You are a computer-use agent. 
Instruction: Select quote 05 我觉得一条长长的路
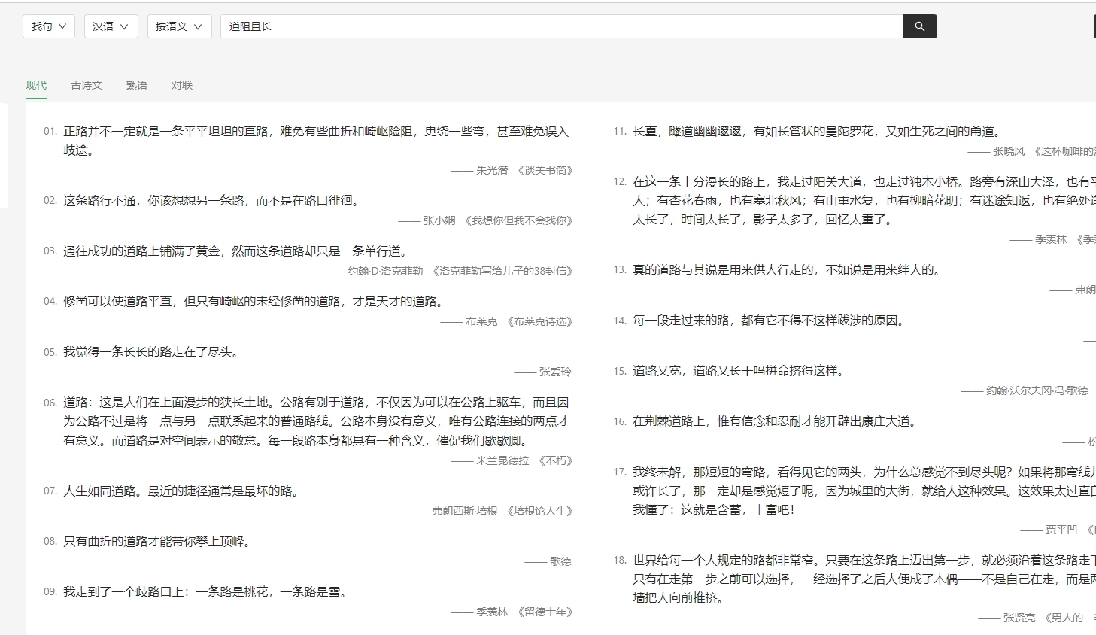pos(152,351)
